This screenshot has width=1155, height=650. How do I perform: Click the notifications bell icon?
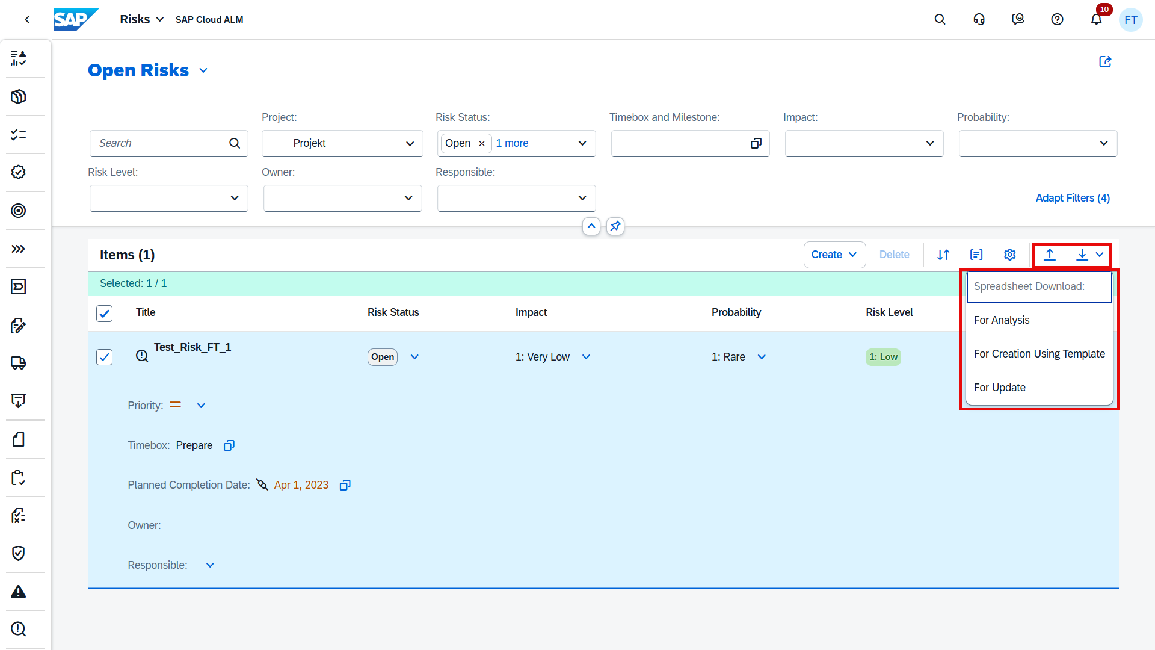pyautogui.click(x=1096, y=20)
